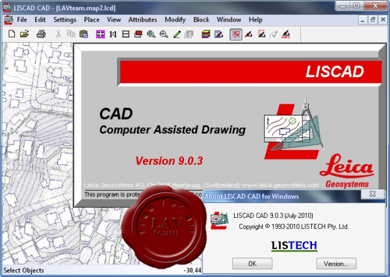This screenshot has width=390, height=277.
Task: Minimize the inner document window
Action: [363, 19]
